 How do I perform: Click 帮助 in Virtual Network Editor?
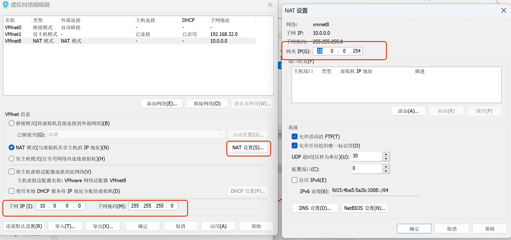coord(256,226)
